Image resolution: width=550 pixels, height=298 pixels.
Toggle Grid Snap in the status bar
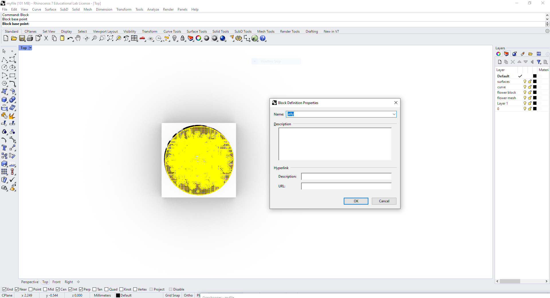coord(172,295)
